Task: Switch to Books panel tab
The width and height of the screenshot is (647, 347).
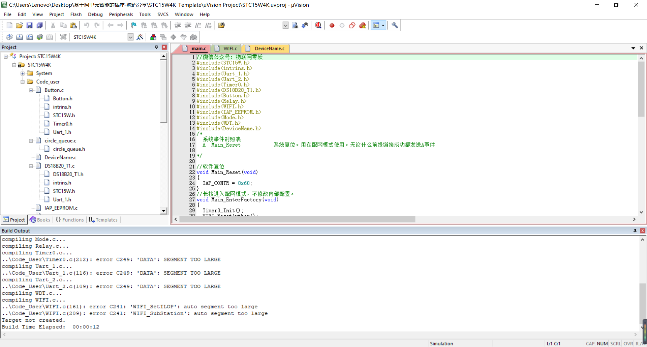Action: (40, 220)
